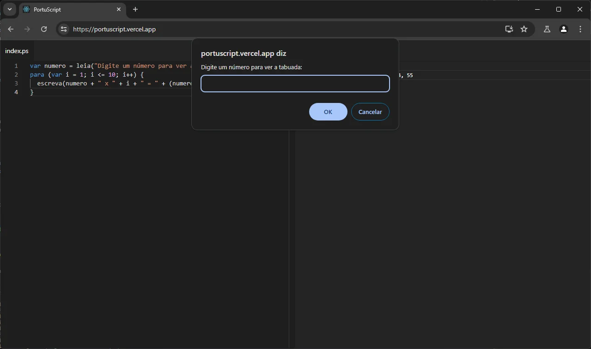
Task: Open the profile avatar menu
Action: tap(564, 29)
